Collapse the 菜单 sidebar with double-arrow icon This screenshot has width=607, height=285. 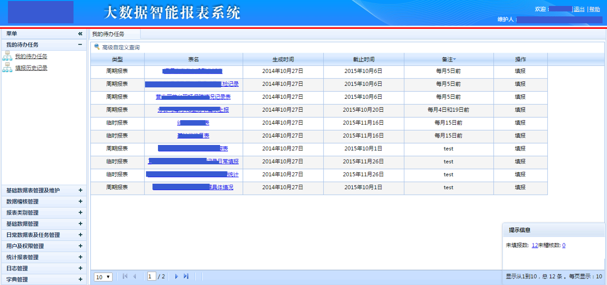point(80,34)
